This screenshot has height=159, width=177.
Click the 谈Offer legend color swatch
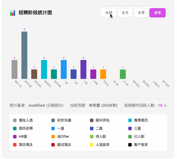(x=53, y=137)
